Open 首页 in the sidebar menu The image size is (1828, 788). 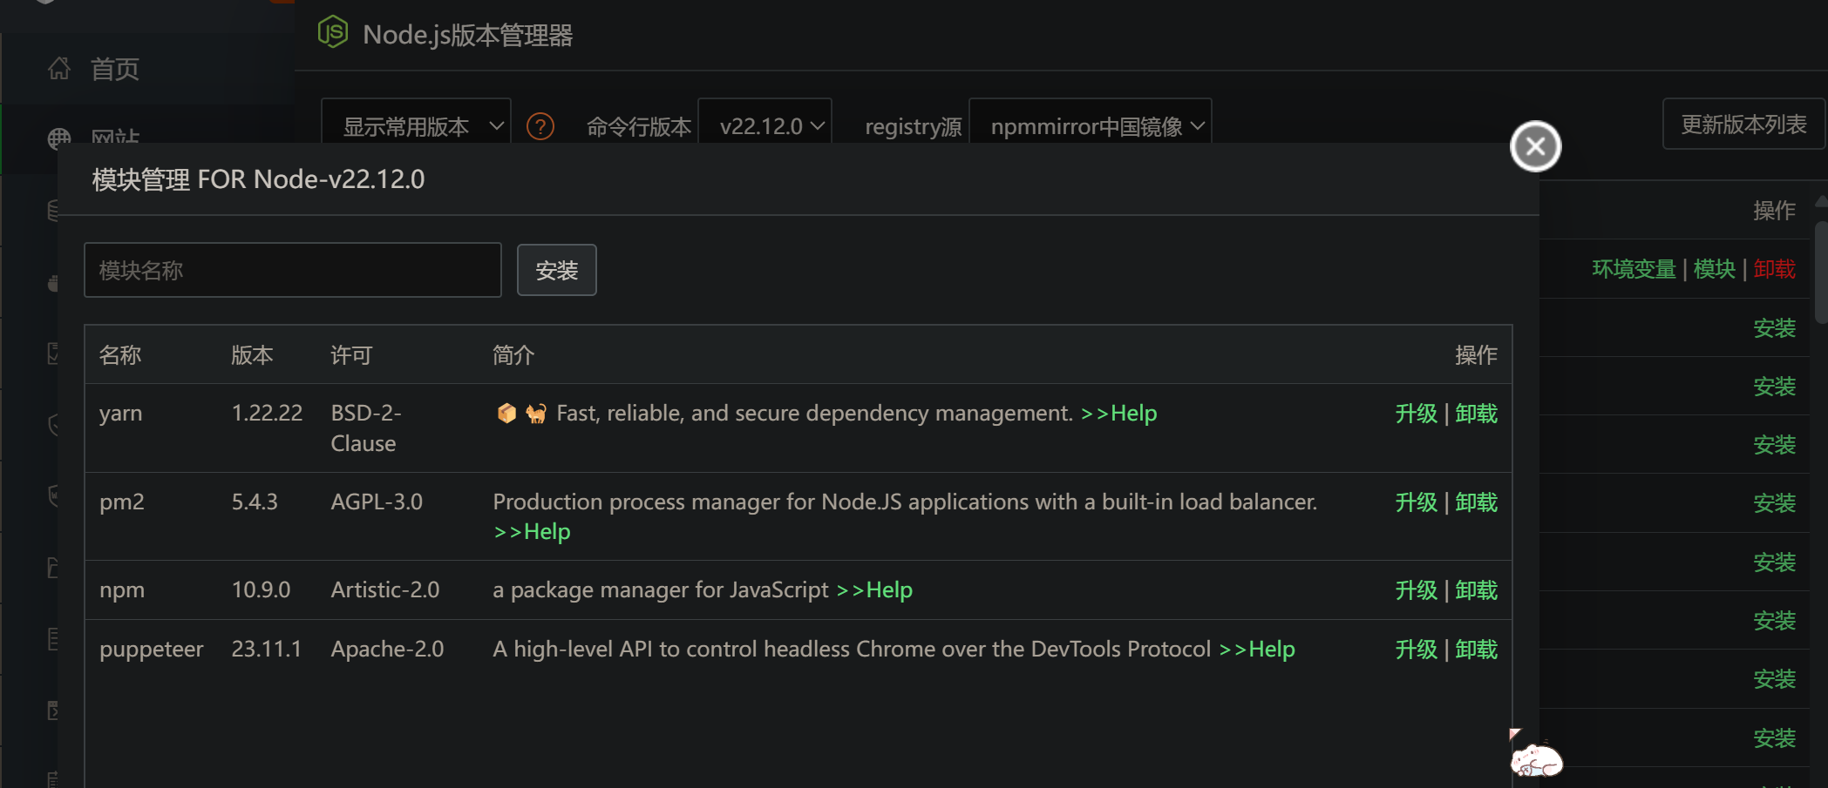115,69
